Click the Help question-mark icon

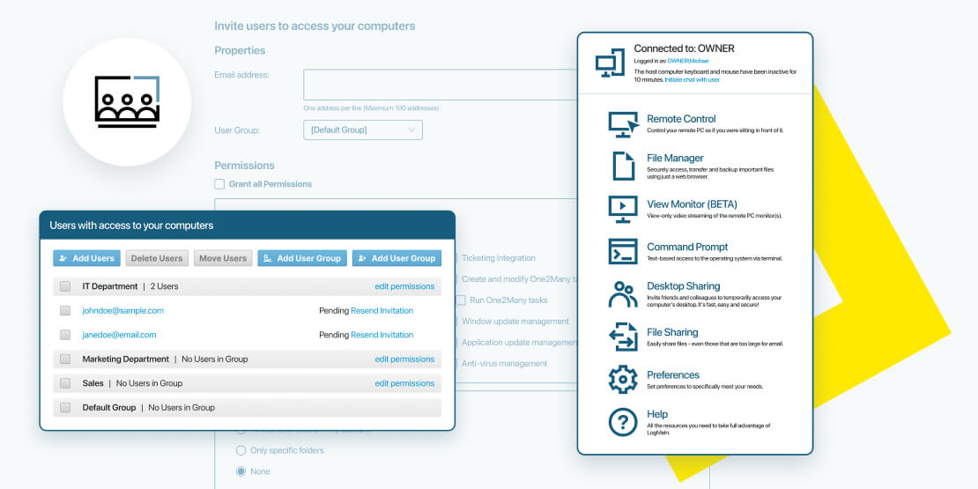[623, 422]
